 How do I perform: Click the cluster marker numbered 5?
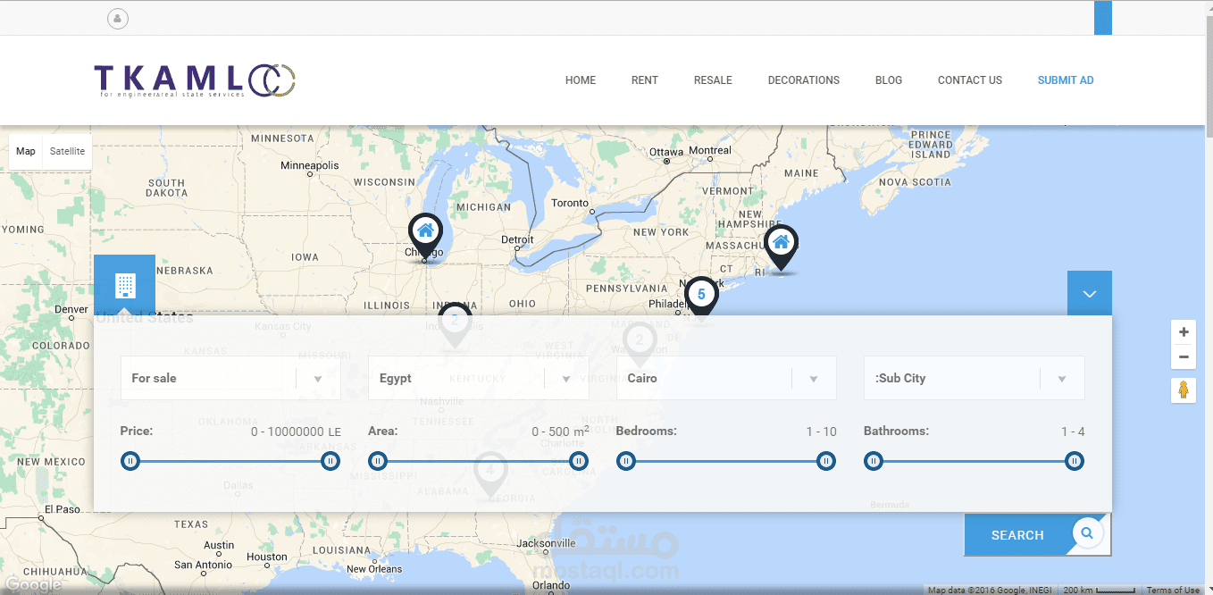point(701,298)
